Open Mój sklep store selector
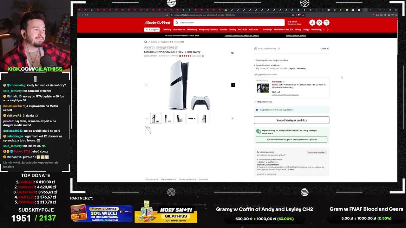Screen dimensions: 406x228 point(294,22)
